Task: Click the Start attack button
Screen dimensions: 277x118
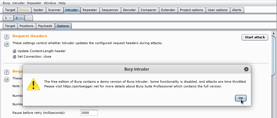Action: pos(255,37)
